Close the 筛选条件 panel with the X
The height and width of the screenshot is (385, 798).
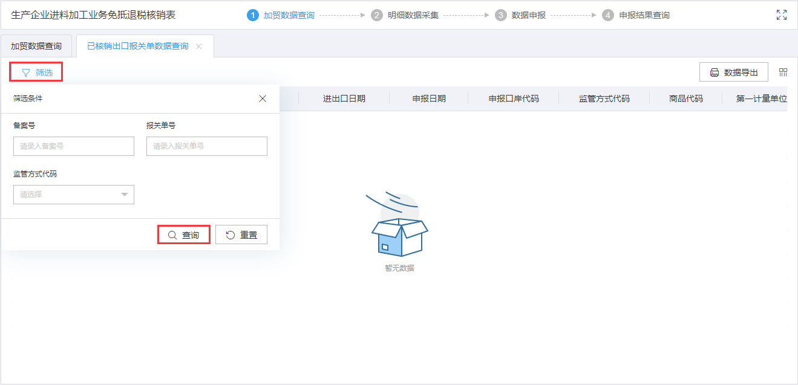[x=263, y=99]
